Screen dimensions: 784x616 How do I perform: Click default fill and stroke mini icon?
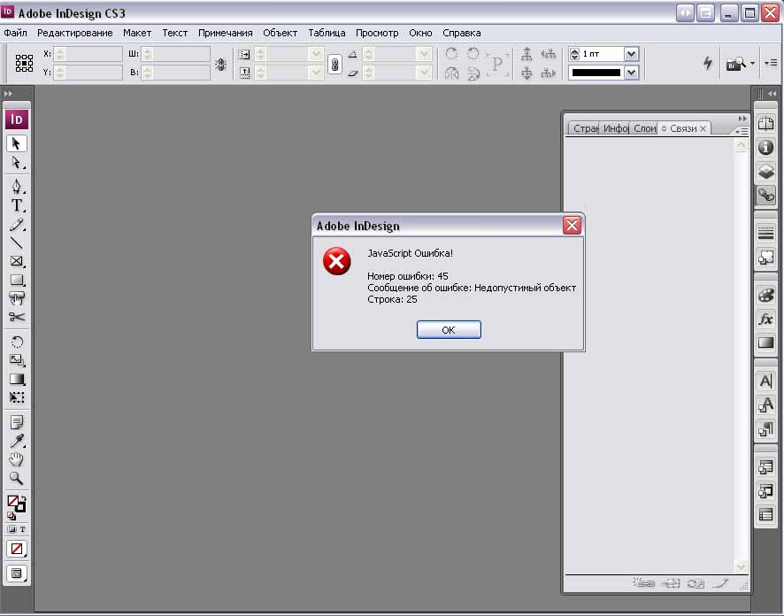pos(12,515)
